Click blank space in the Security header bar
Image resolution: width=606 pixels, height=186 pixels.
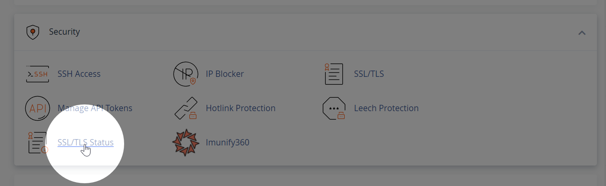click(x=316, y=32)
